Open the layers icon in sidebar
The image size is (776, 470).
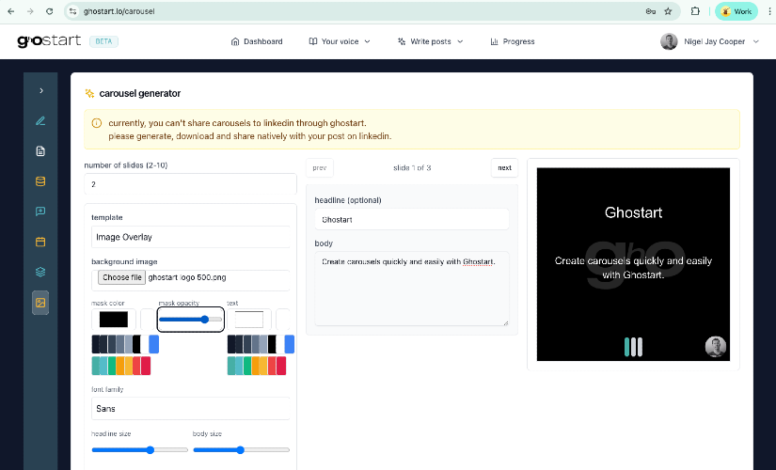coord(40,272)
